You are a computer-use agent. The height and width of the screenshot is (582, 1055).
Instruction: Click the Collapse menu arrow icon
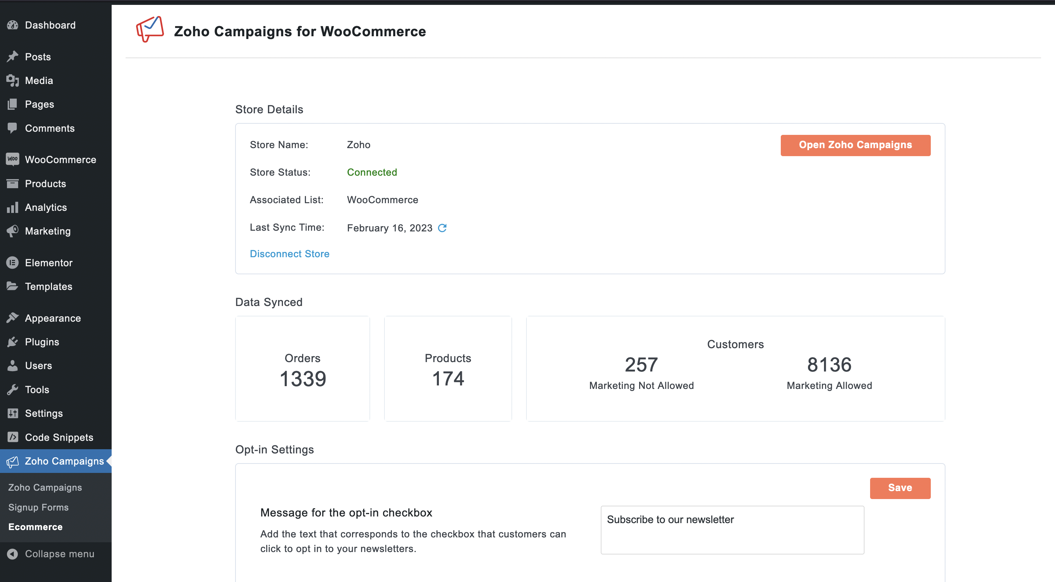tap(13, 554)
